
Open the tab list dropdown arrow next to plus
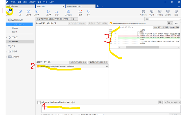click(102, 6)
